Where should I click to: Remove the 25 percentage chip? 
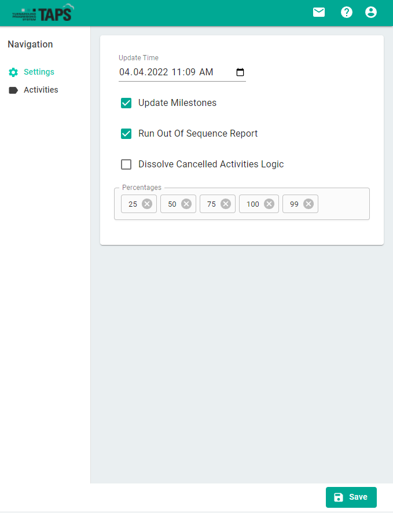click(x=147, y=204)
